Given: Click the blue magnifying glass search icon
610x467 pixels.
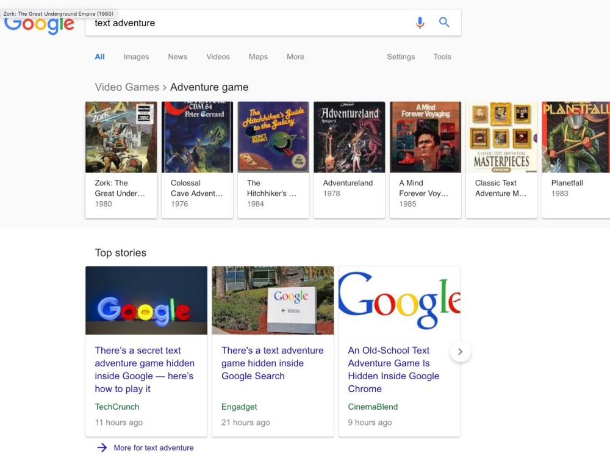Looking at the screenshot, I should (x=444, y=23).
